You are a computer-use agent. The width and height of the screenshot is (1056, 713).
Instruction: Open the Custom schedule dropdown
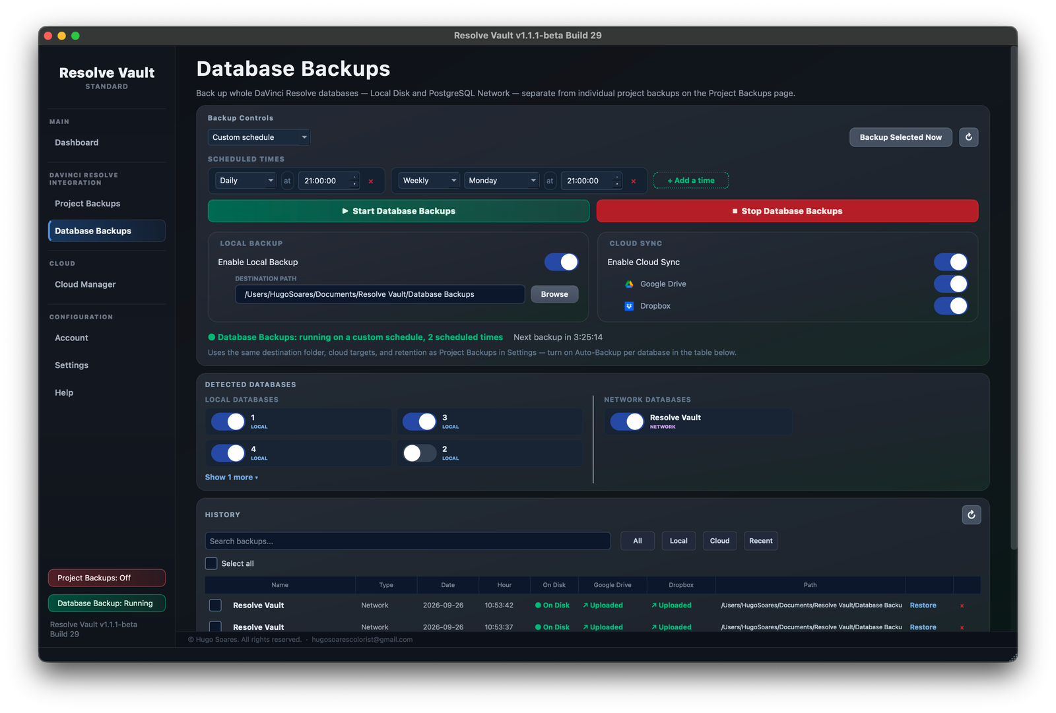[259, 137]
